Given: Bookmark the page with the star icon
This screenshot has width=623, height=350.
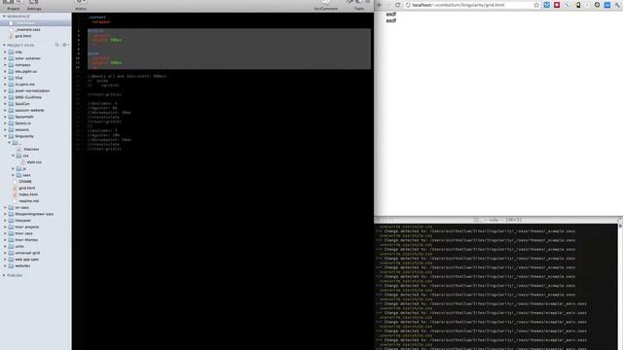Looking at the screenshot, I should 536,5.
